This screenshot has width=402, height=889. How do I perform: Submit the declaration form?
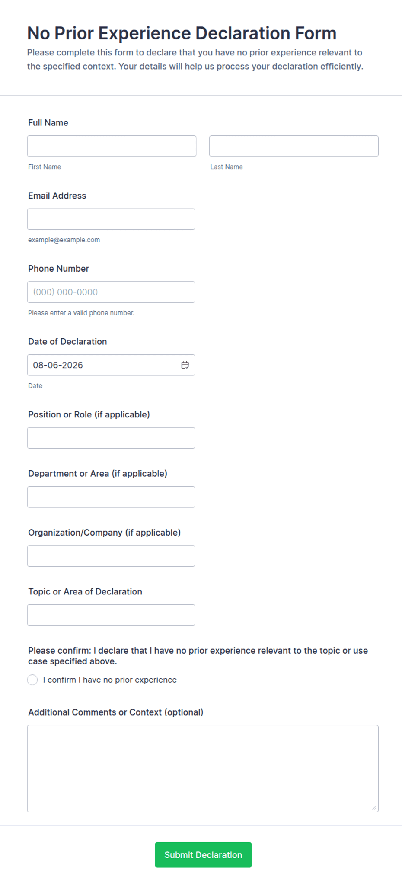coord(203,854)
